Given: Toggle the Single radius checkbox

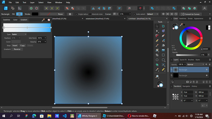Looking at the screenshot, I should point(77,14).
